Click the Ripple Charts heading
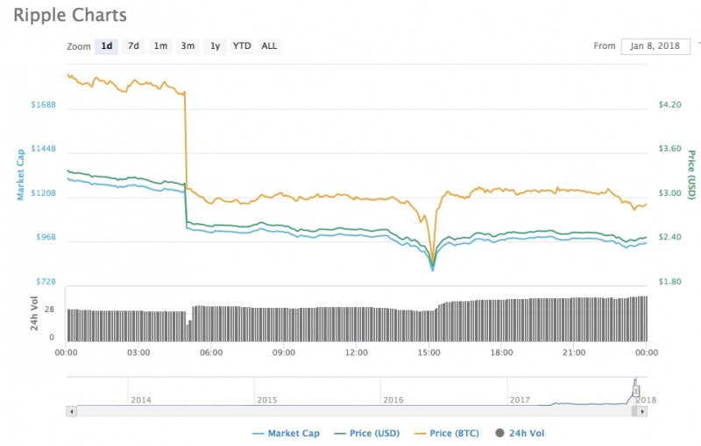The image size is (701, 446). point(70,15)
